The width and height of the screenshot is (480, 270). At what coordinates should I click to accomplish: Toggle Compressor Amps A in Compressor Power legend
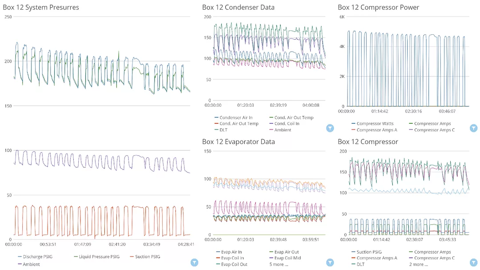(374, 130)
